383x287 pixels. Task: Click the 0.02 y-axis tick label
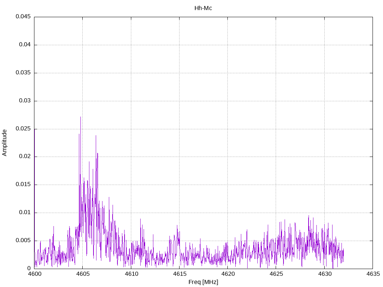click(x=24, y=157)
